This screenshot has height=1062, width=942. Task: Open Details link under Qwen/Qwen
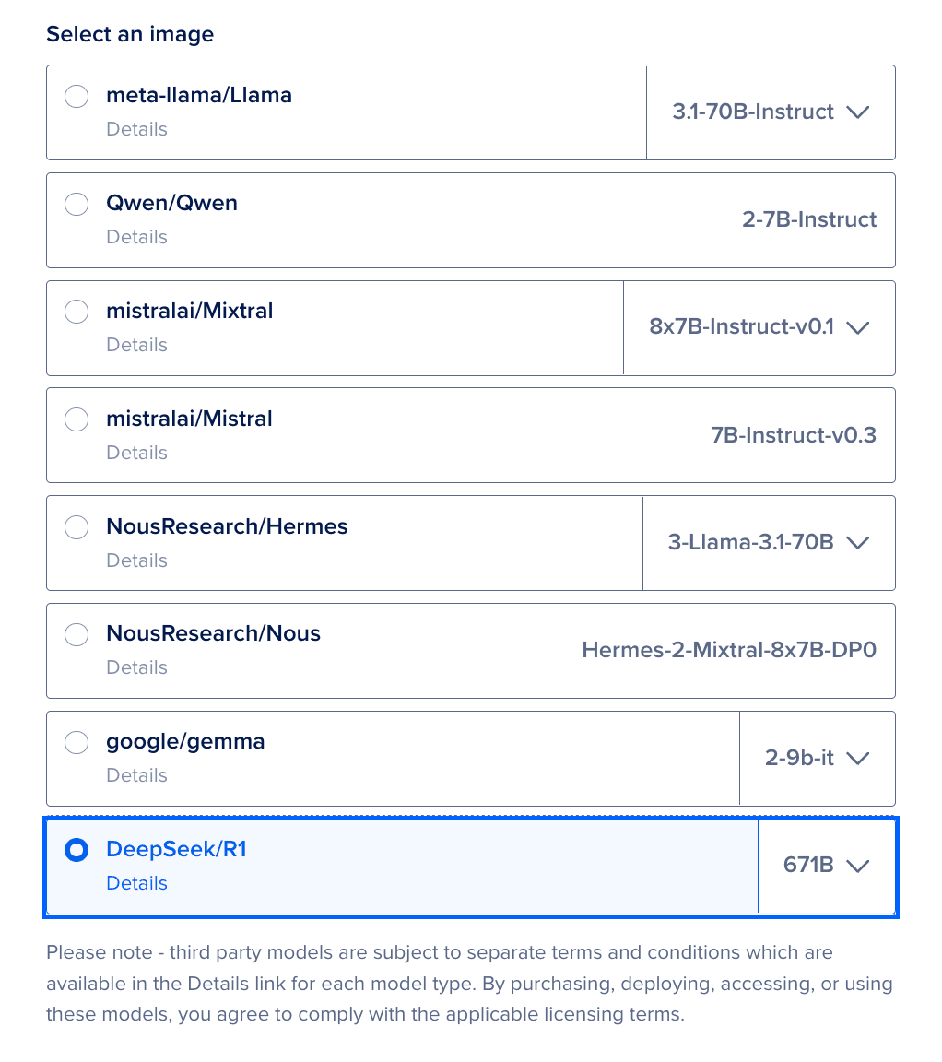[x=136, y=237]
